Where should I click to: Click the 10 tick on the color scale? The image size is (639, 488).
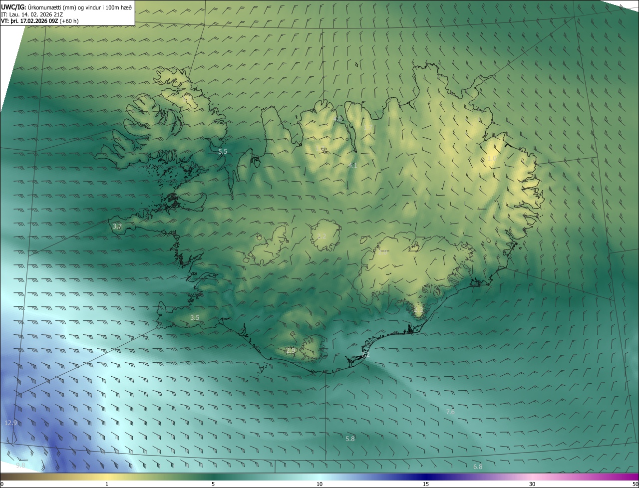click(319, 485)
